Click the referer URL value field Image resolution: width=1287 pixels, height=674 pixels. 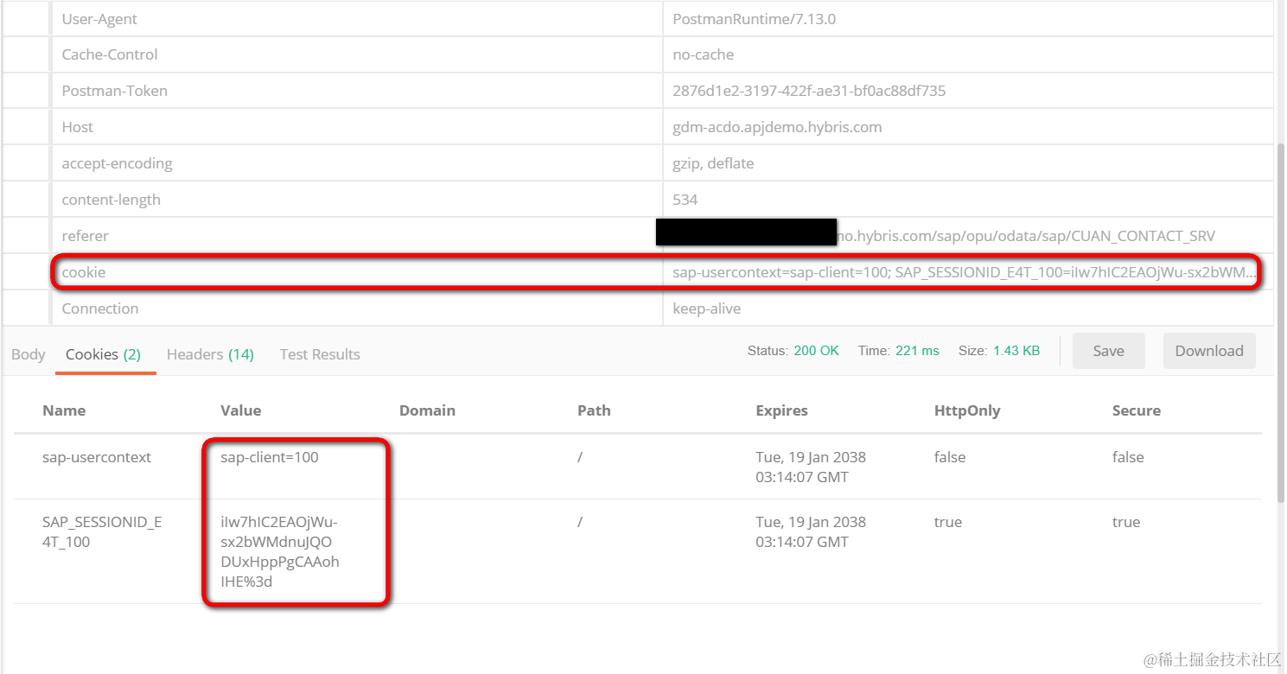pos(968,236)
